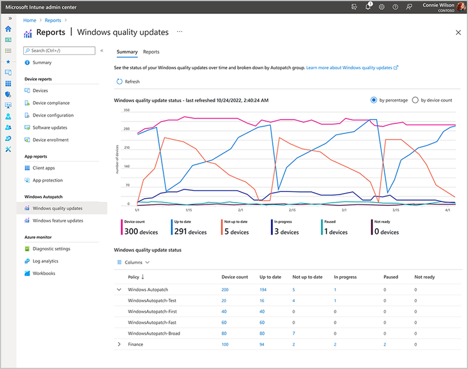The height and width of the screenshot is (369, 468).
Task: Click the WindowsAutopatch-First policy row name
Action: (x=152, y=312)
